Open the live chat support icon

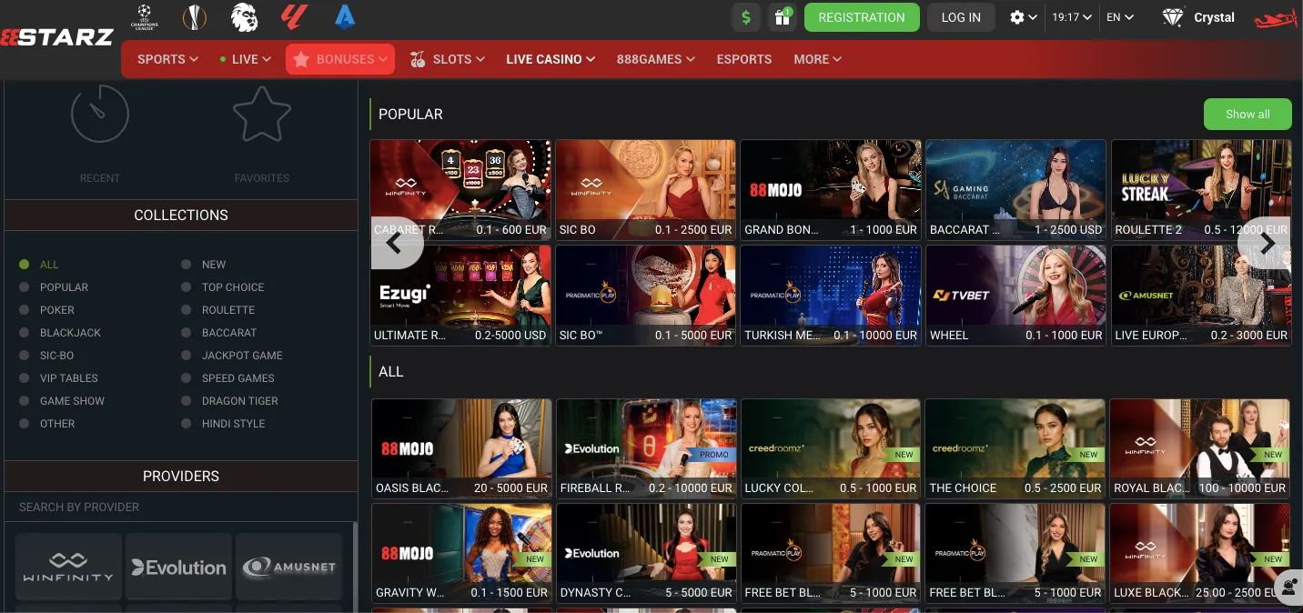pyautogui.click(x=1289, y=588)
